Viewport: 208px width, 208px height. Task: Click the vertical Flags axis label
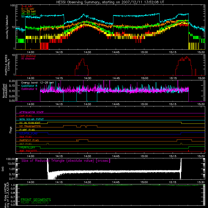(x=11, y=130)
